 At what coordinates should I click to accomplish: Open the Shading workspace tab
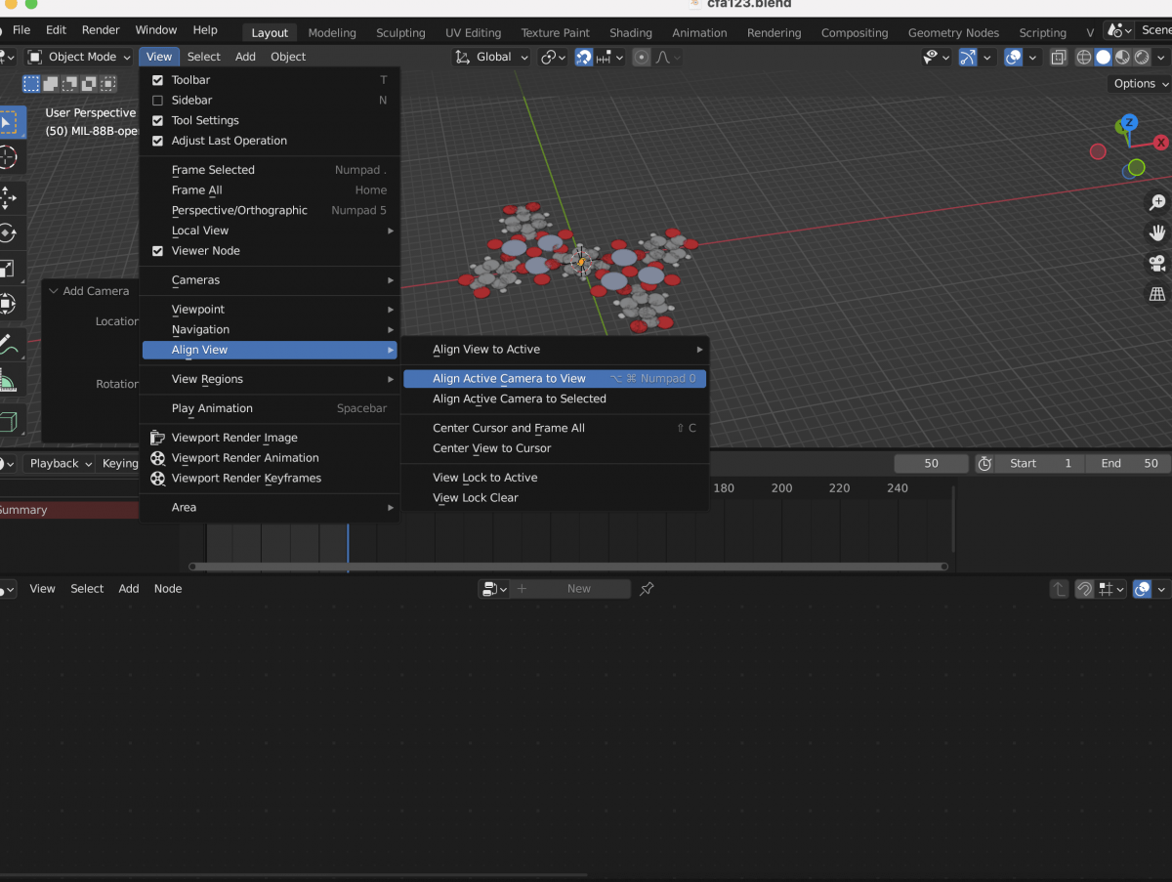tap(631, 33)
